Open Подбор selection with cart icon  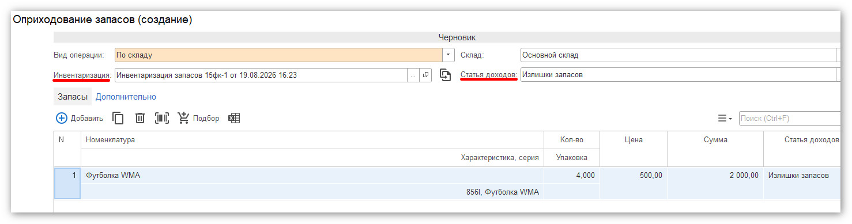point(198,118)
